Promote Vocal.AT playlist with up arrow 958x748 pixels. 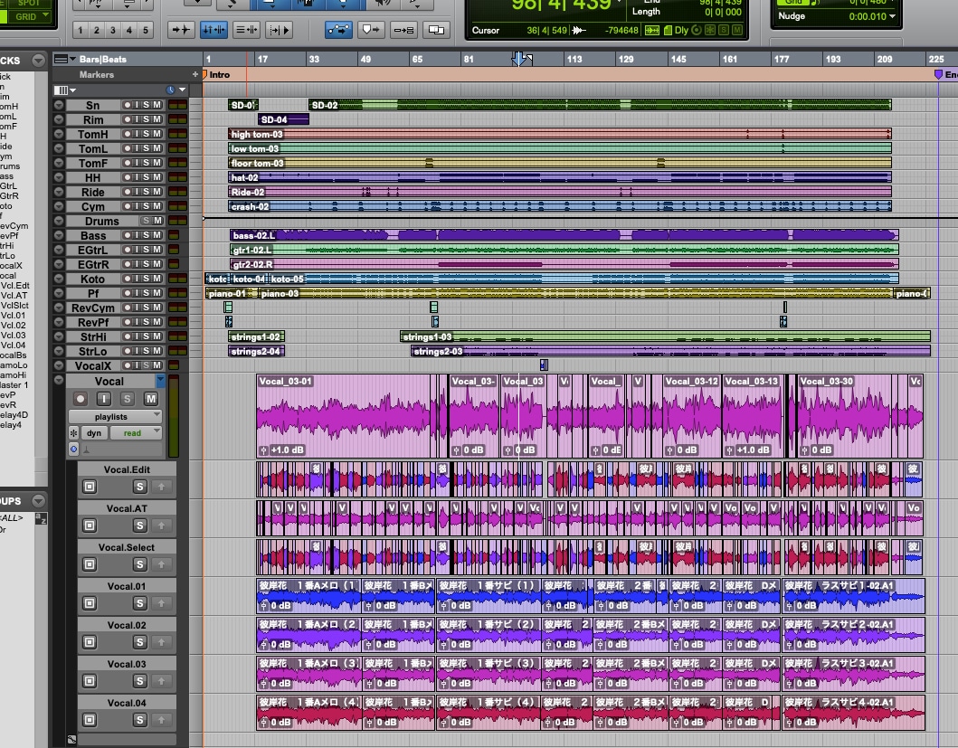pyautogui.click(x=161, y=525)
